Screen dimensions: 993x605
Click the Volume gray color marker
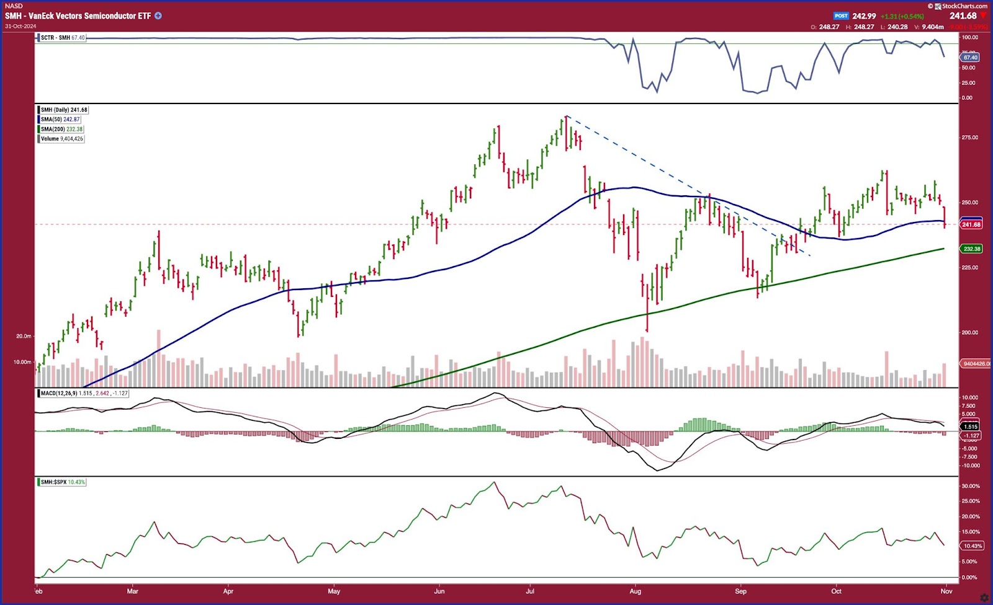pyautogui.click(x=38, y=139)
